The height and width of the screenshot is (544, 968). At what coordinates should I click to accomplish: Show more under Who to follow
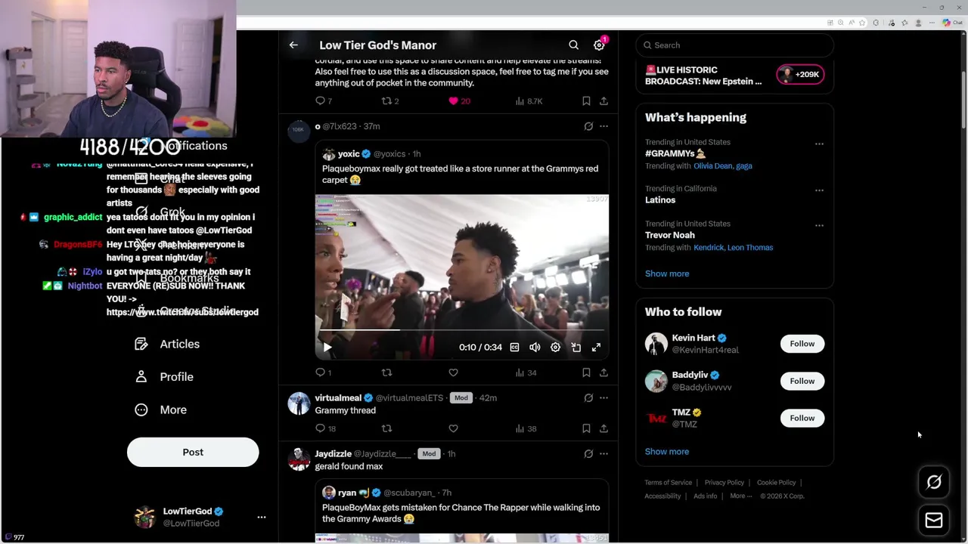pyautogui.click(x=667, y=451)
